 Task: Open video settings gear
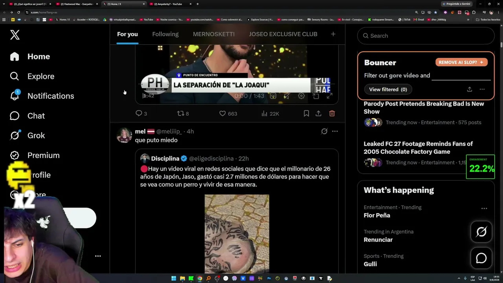(x=301, y=96)
